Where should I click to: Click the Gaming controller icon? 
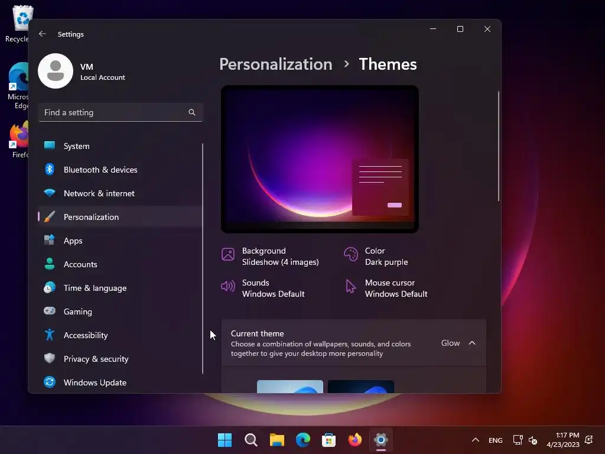pos(50,311)
